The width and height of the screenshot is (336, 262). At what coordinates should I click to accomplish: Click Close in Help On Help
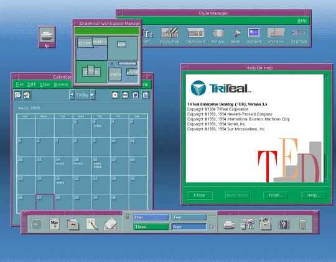199,195
